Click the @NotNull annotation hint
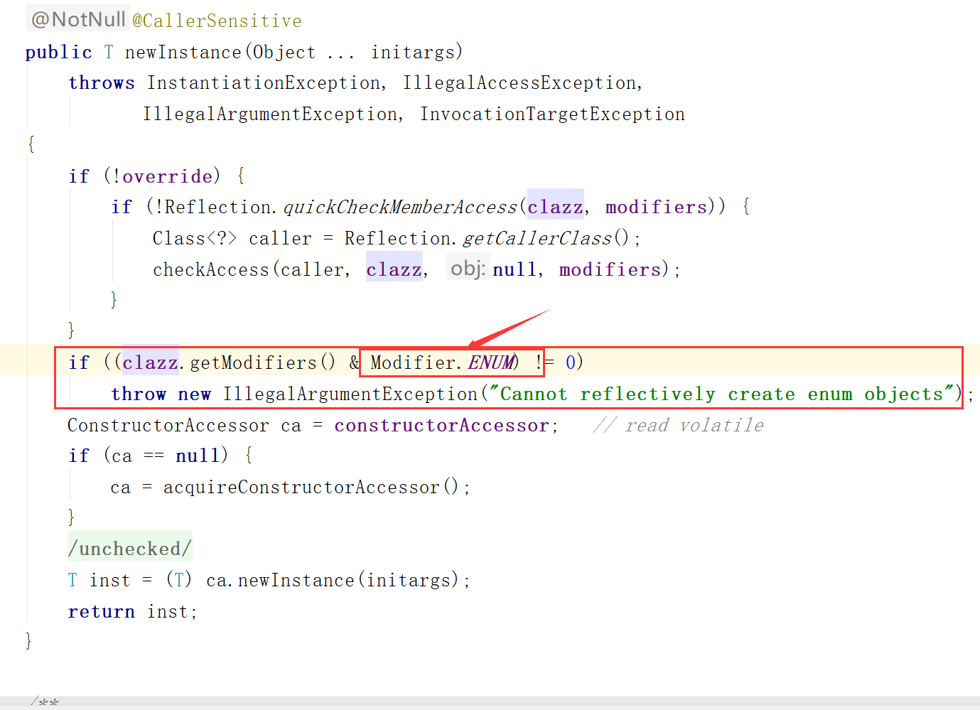This screenshot has width=980, height=710. click(x=77, y=19)
